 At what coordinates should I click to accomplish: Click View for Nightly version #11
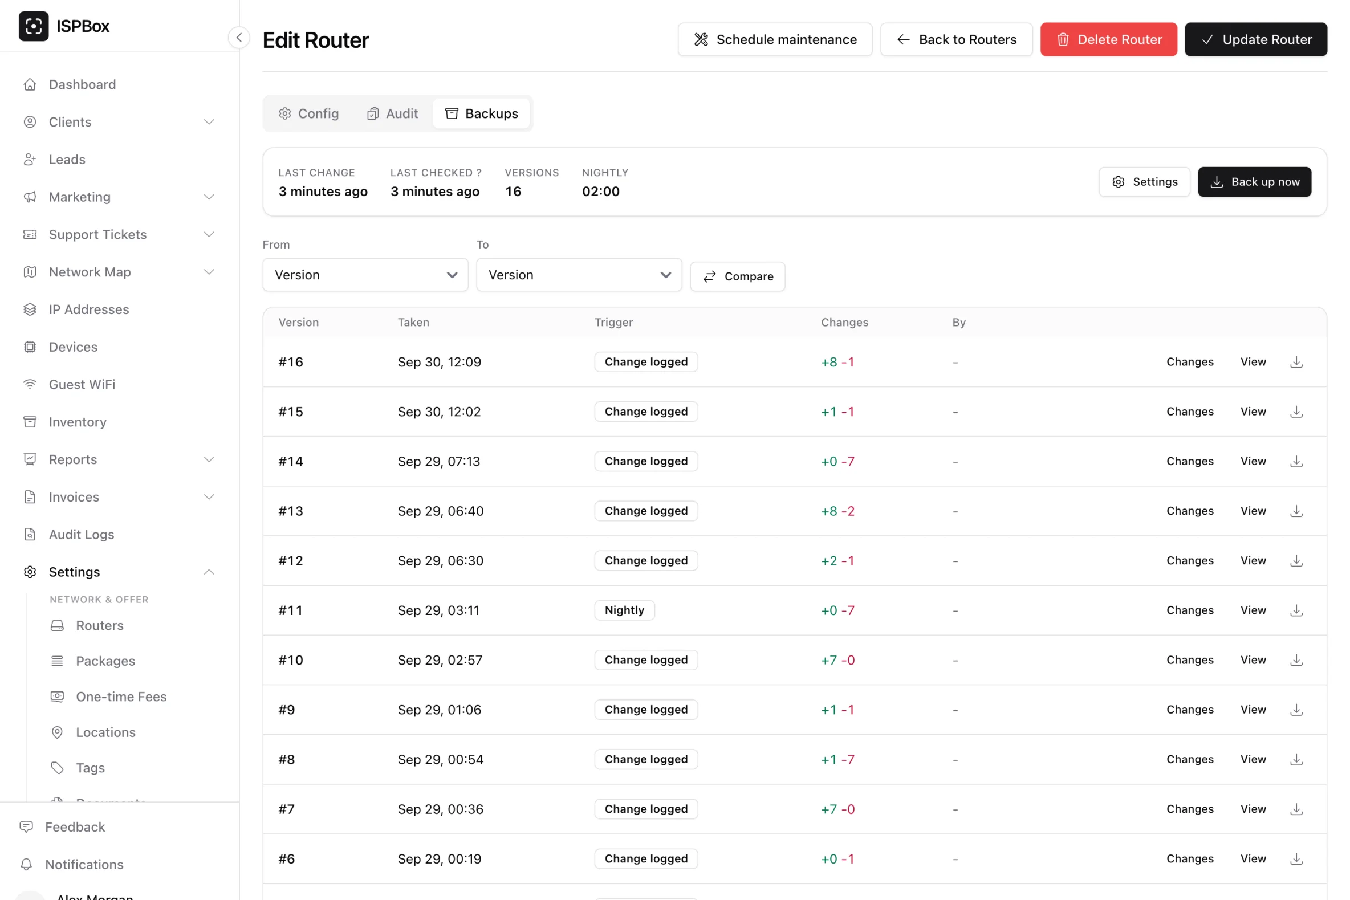click(x=1253, y=610)
